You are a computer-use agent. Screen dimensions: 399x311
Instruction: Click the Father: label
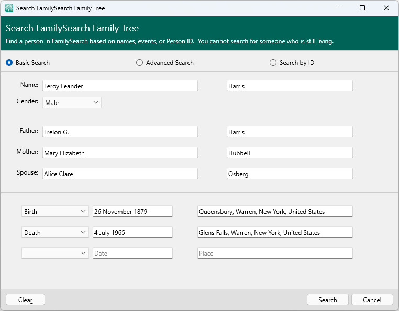(29, 130)
